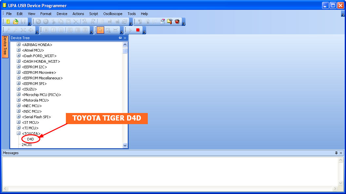Expand the <AIRBAG HONDA> node
Image resolution: width=346 pixels, height=194 pixels.
click(x=19, y=44)
